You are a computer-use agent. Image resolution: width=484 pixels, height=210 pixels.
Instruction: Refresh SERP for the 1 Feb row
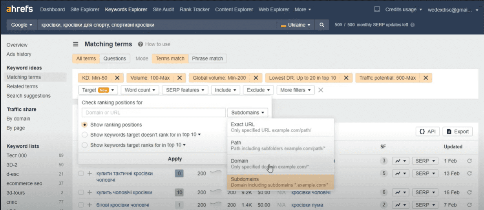tap(469, 161)
